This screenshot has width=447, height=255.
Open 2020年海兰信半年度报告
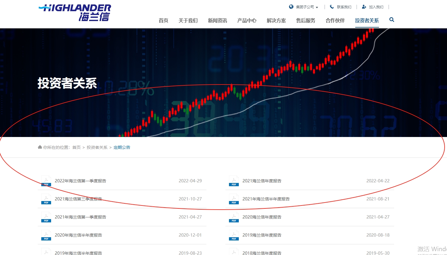[x=78, y=235]
